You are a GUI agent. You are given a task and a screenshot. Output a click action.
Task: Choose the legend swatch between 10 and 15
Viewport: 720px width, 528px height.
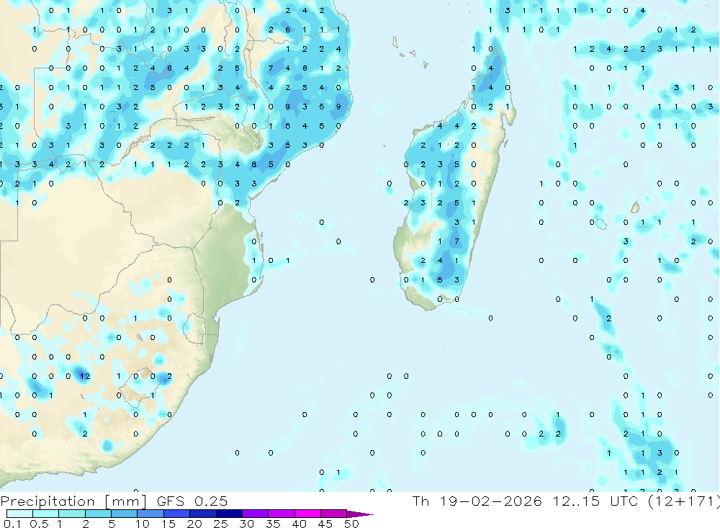[150, 514]
